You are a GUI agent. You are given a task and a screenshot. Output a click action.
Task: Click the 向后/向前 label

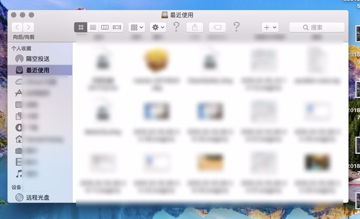(x=24, y=37)
